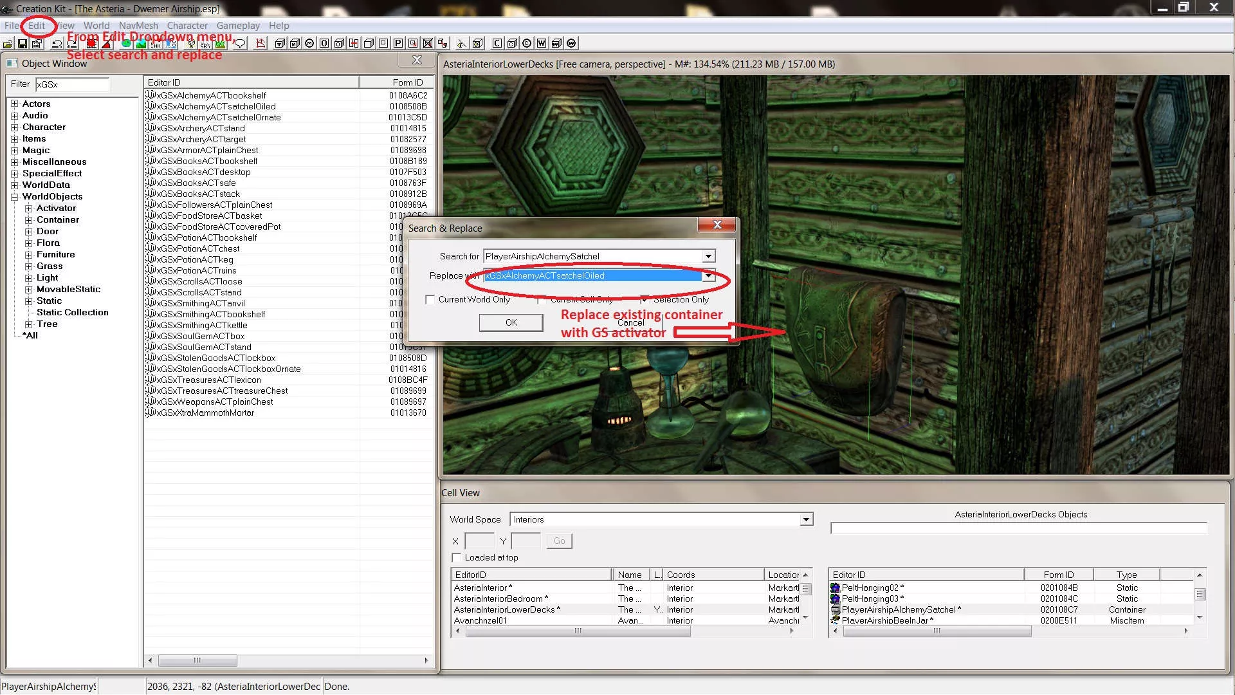Open the Character menu
The height and width of the screenshot is (695, 1235).
(187, 26)
